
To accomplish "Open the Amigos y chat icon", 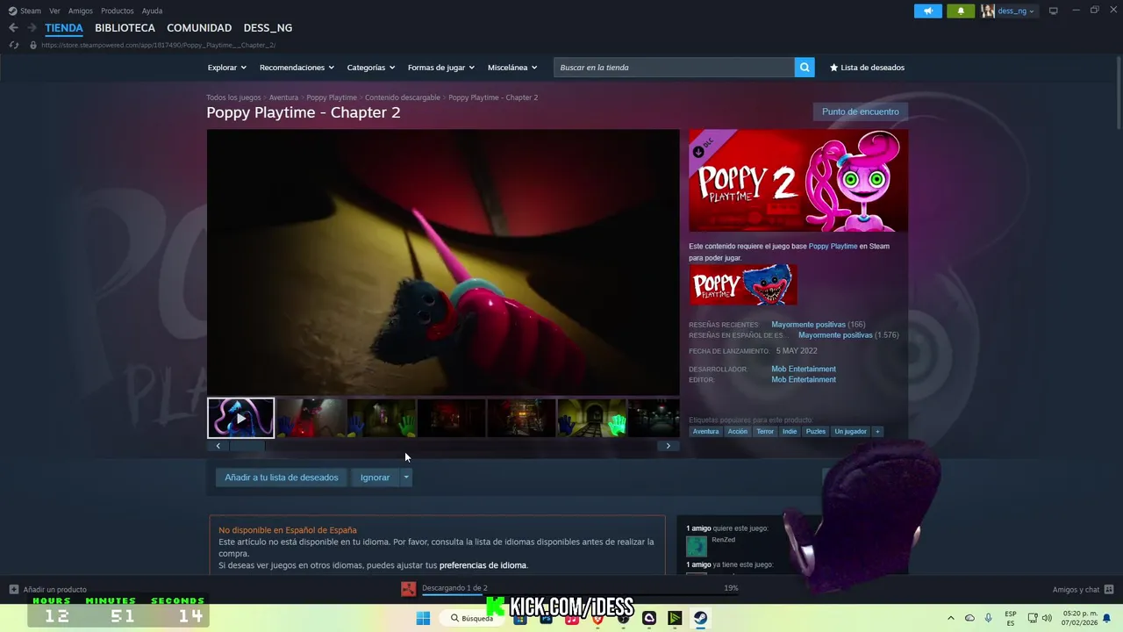I will click(1108, 589).
